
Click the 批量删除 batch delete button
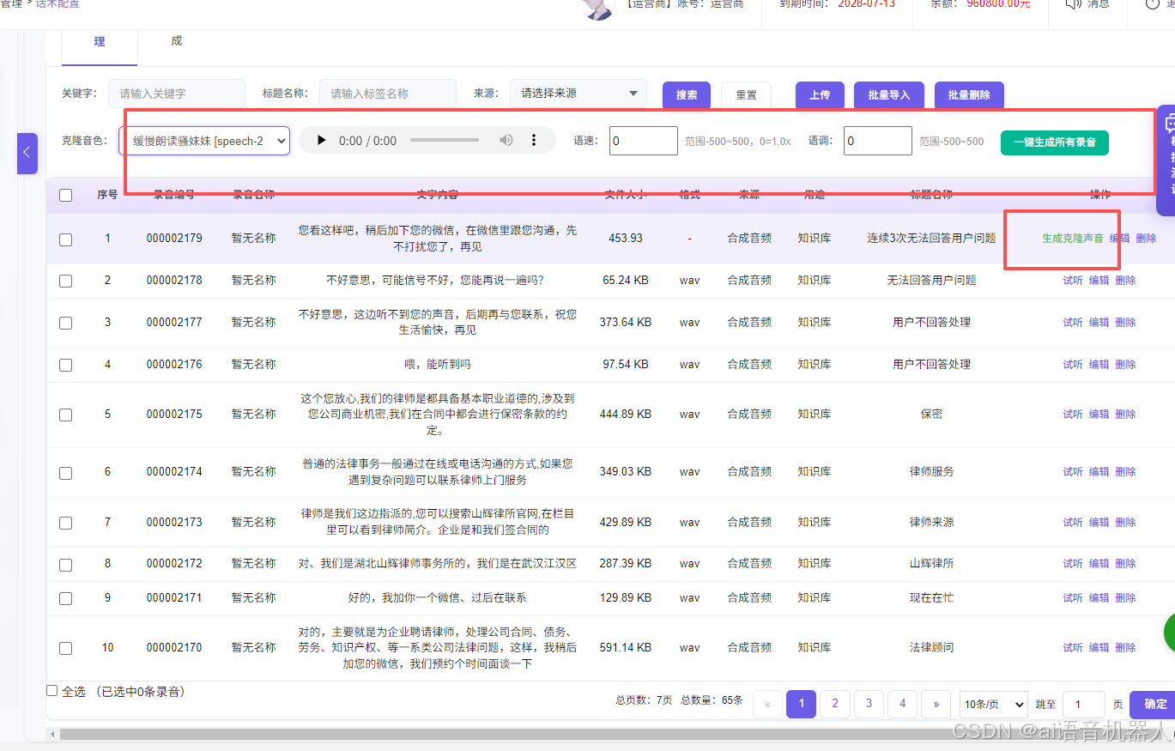[x=969, y=95]
